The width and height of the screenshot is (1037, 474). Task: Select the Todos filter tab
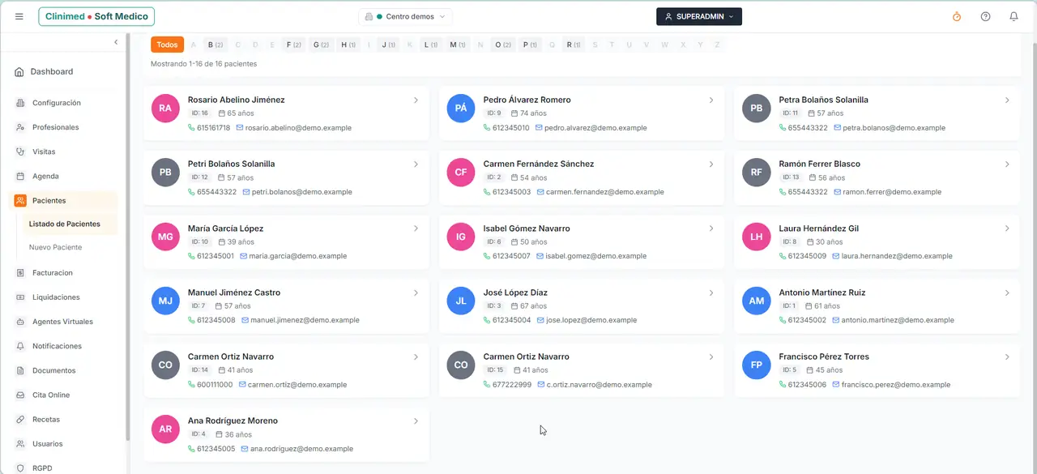click(167, 45)
